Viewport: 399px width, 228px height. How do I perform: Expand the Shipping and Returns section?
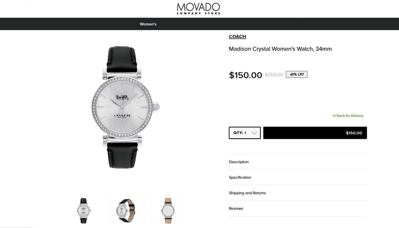[x=298, y=193]
